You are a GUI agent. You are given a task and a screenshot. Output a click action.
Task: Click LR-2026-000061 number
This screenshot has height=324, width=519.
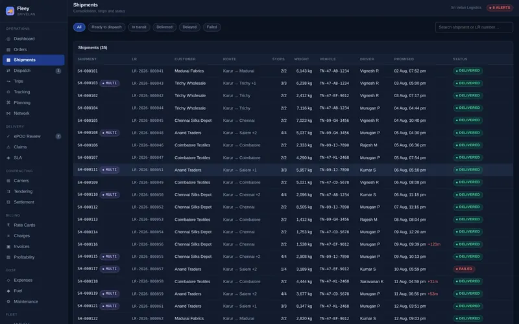coord(148,306)
